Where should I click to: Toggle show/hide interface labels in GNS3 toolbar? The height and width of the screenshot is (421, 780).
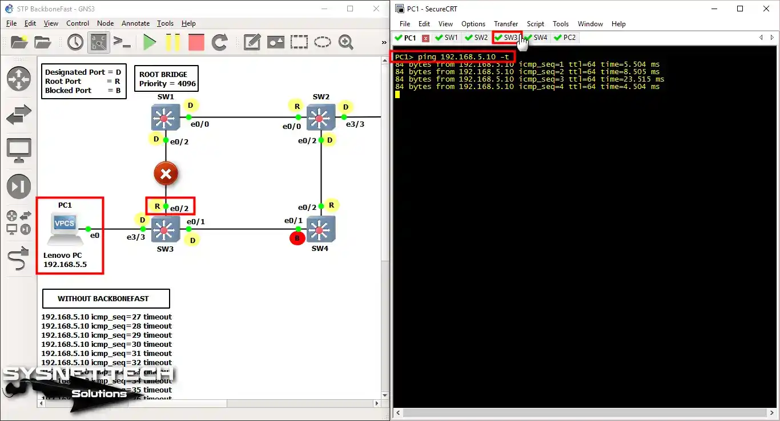click(x=99, y=42)
